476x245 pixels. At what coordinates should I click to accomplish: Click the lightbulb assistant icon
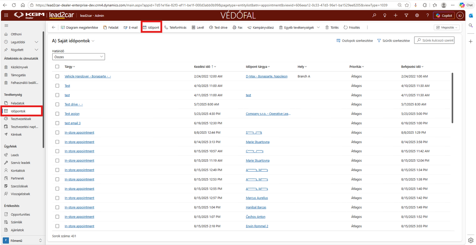click(x=385, y=15)
